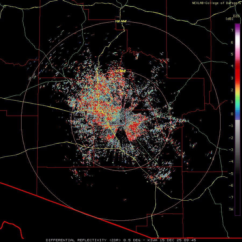Screen dimensions: 242x242
Task: Click the 1 value on color scale
Action: point(232,102)
